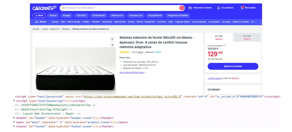292x132 pixels.
Task: Click the ellipsis inside the main tag
Action: tap(114, 122)
